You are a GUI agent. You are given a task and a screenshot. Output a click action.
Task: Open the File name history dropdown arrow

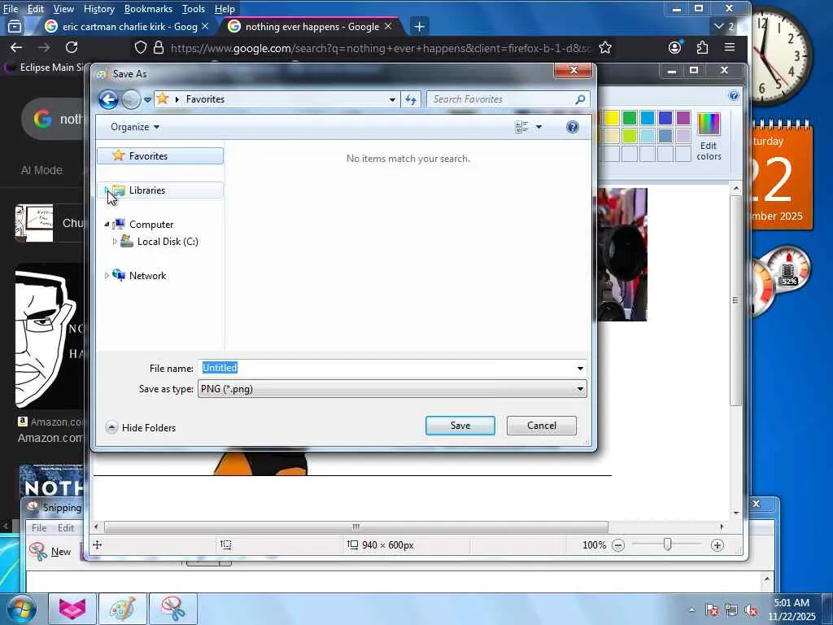pyautogui.click(x=580, y=368)
